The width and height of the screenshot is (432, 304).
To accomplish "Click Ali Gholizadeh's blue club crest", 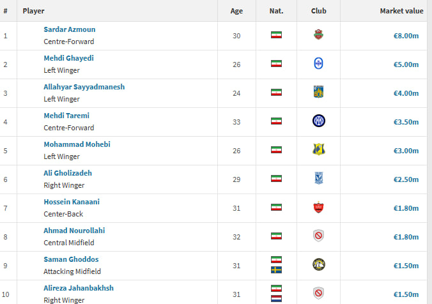I will [319, 178].
